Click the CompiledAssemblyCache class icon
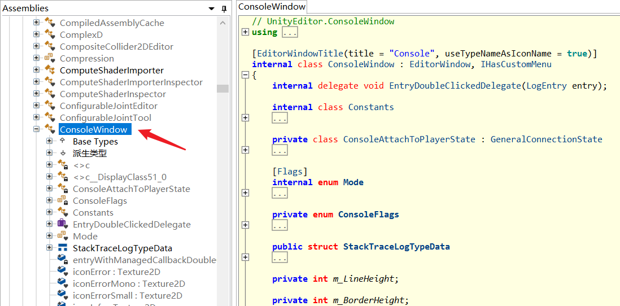Viewport: 620px width, 306px height. pyautogui.click(x=50, y=23)
